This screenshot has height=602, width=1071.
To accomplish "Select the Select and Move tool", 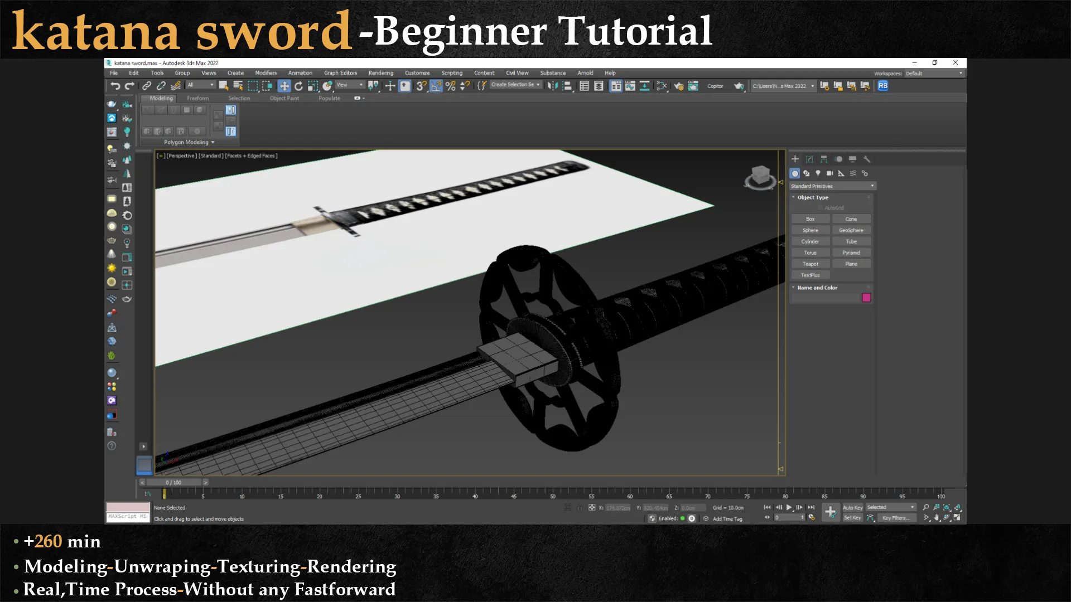I will (284, 86).
